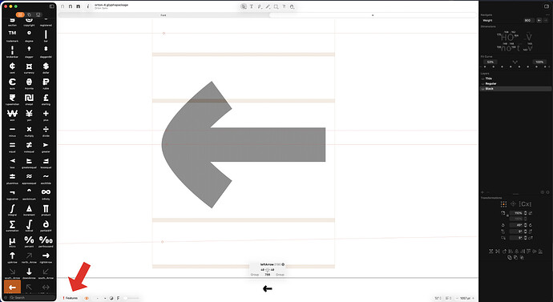Select the Regular layer row

(x=515, y=84)
